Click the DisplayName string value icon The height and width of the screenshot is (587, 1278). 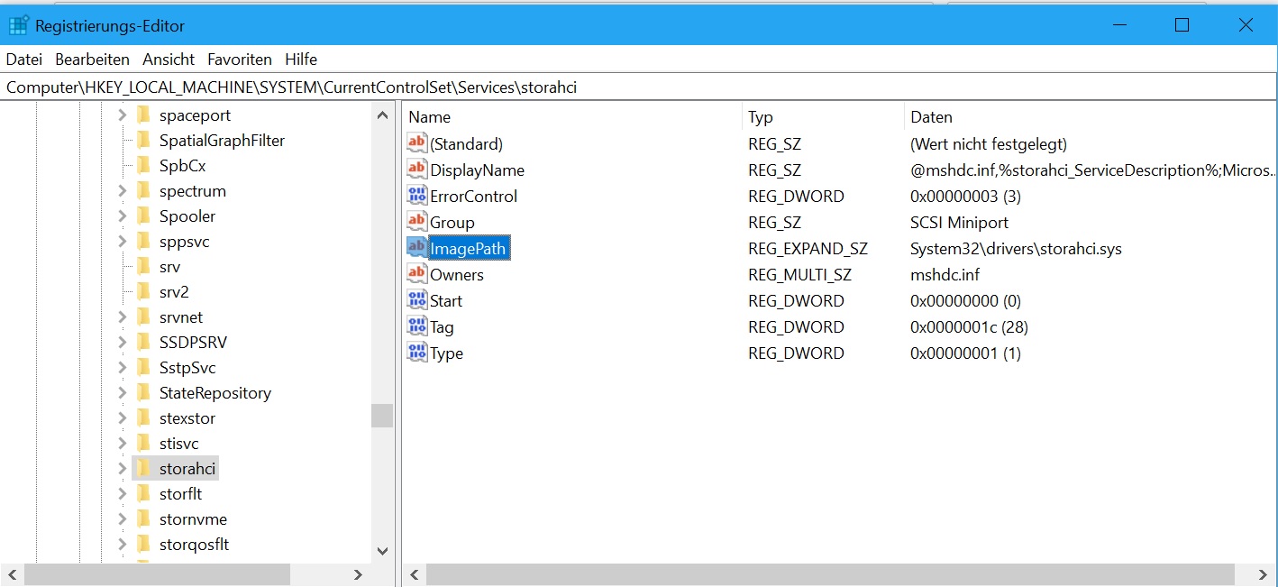click(x=416, y=170)
